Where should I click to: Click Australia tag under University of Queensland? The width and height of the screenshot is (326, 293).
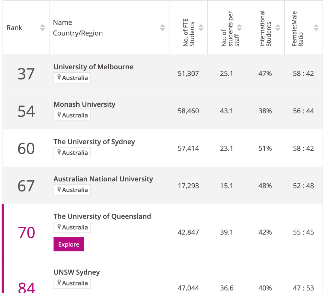click(72, 227)
